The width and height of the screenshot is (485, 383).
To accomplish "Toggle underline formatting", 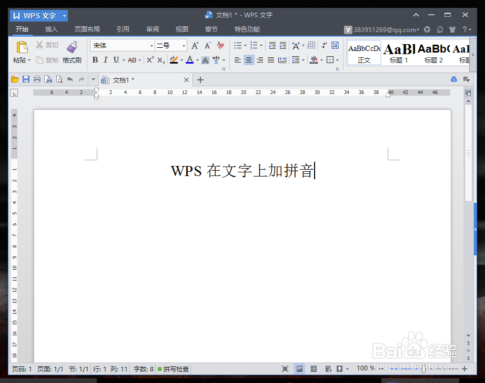I will [116, 60].
